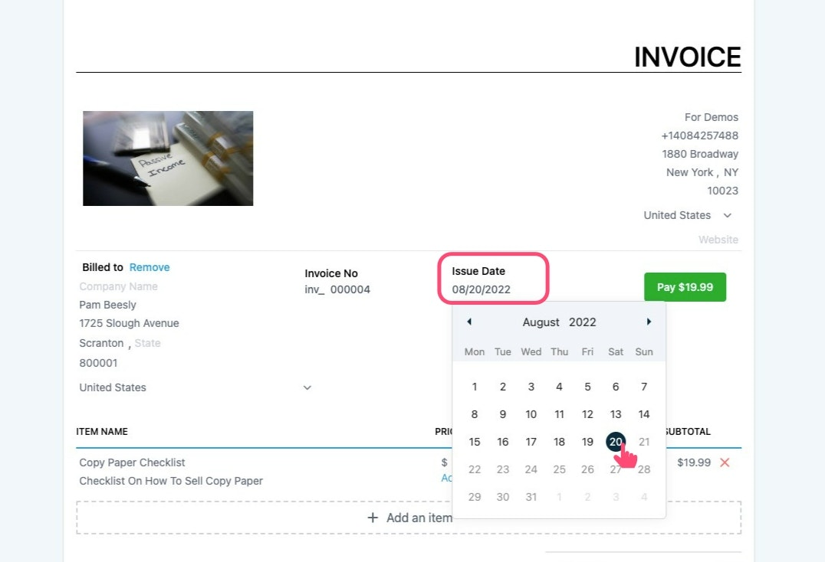825x562 pixels.
Task: Click the $19.99 subtotal value
Action: [693, 462]
